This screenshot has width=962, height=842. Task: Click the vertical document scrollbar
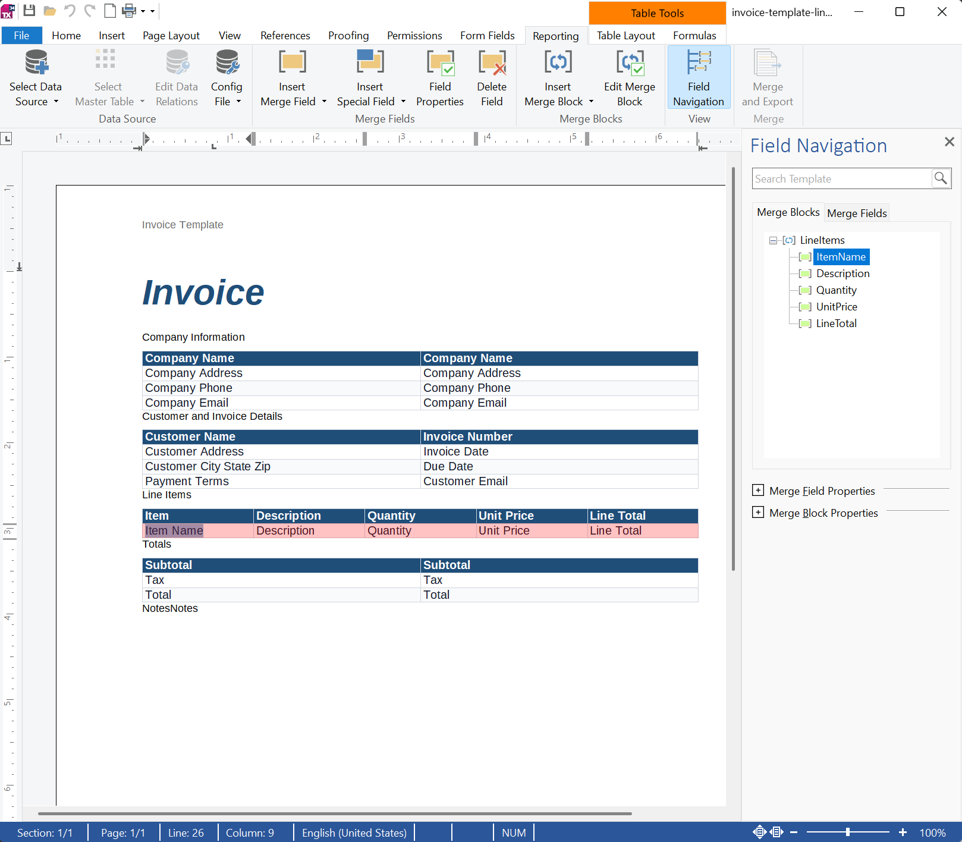click(733, 369)
